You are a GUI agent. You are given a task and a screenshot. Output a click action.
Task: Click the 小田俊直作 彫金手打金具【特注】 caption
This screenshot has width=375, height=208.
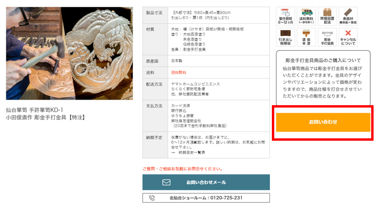pos(46,118)
